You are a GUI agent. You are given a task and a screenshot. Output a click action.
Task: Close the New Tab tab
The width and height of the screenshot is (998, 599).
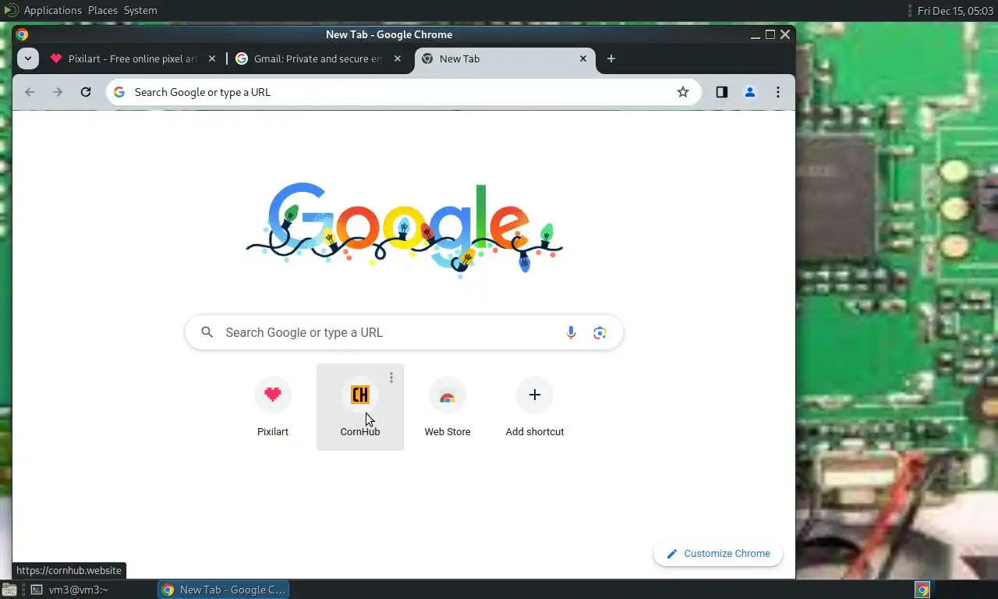point(583,58)
